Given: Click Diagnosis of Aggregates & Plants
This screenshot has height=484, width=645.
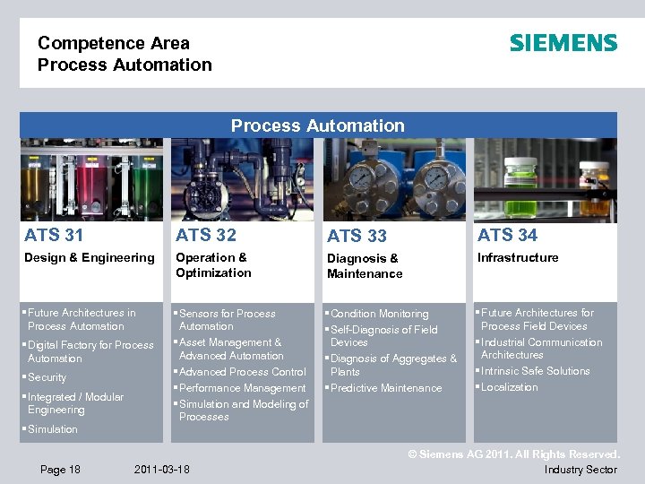Looking at the screenshot, I should coord(393,365).
